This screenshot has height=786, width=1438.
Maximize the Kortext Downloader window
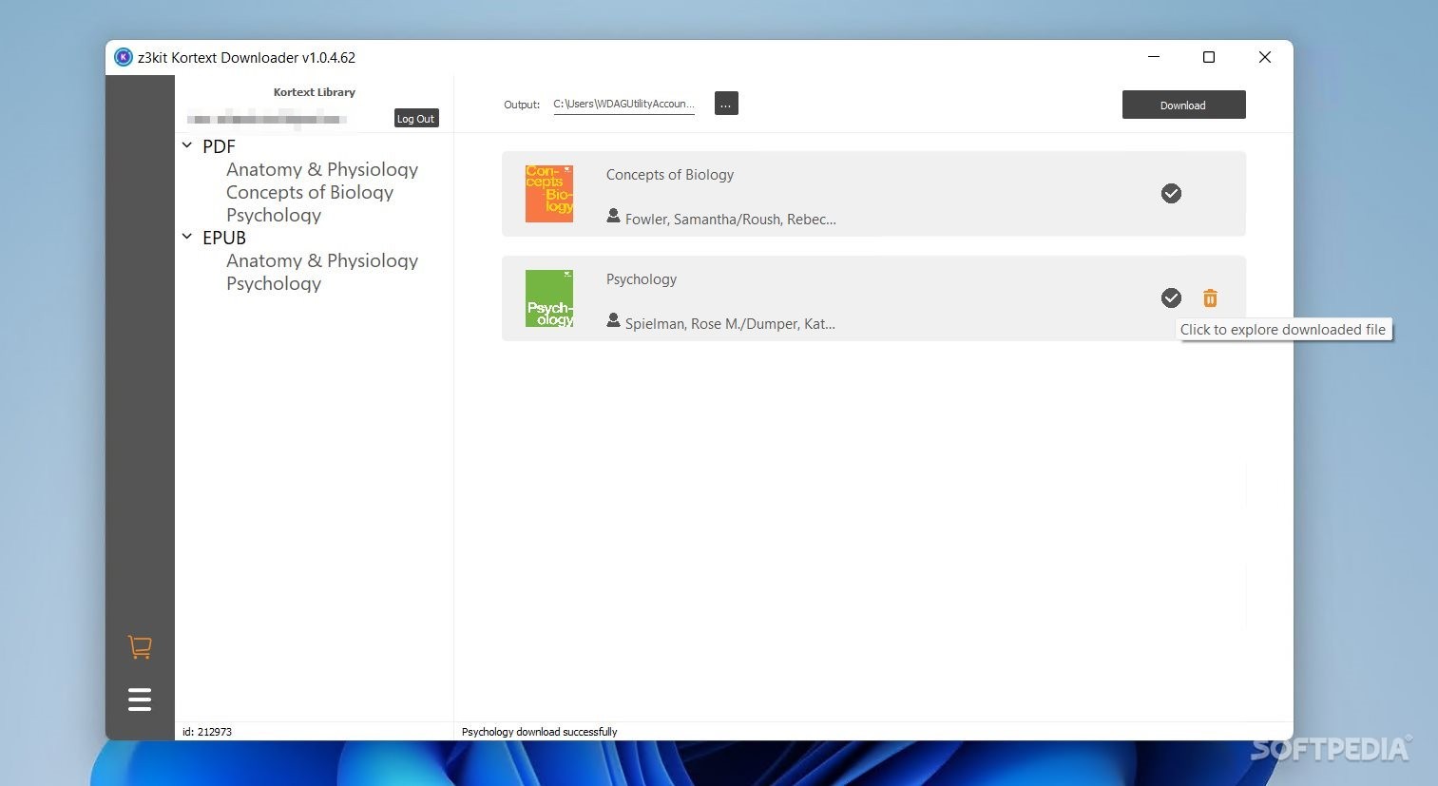point(1209,57)
